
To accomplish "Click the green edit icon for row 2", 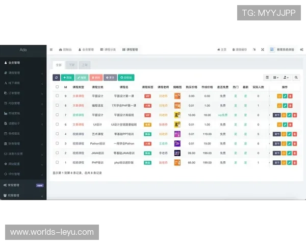I will [x=289, y=153].
